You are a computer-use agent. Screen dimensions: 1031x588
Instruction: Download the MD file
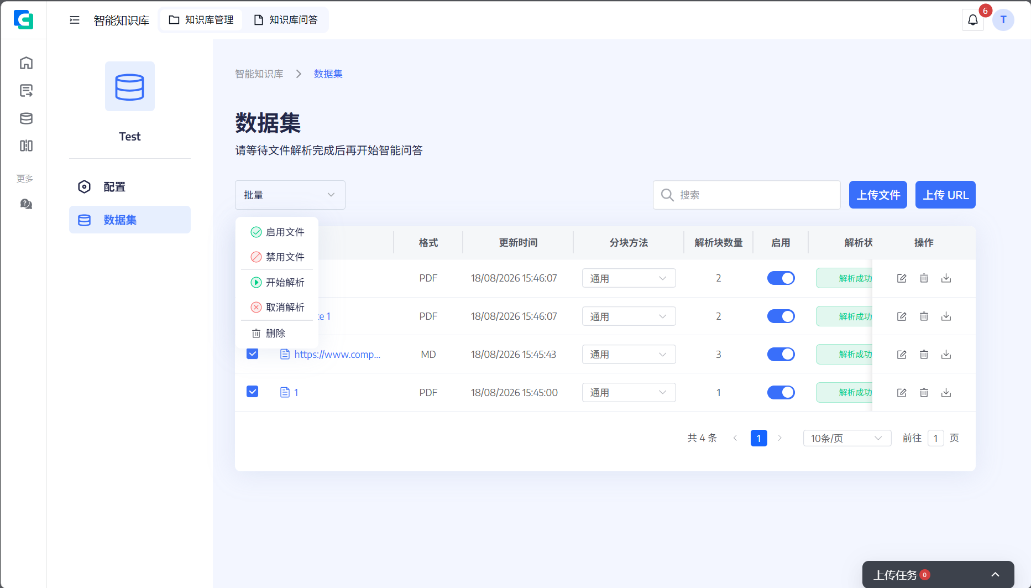tap(946, 355)
